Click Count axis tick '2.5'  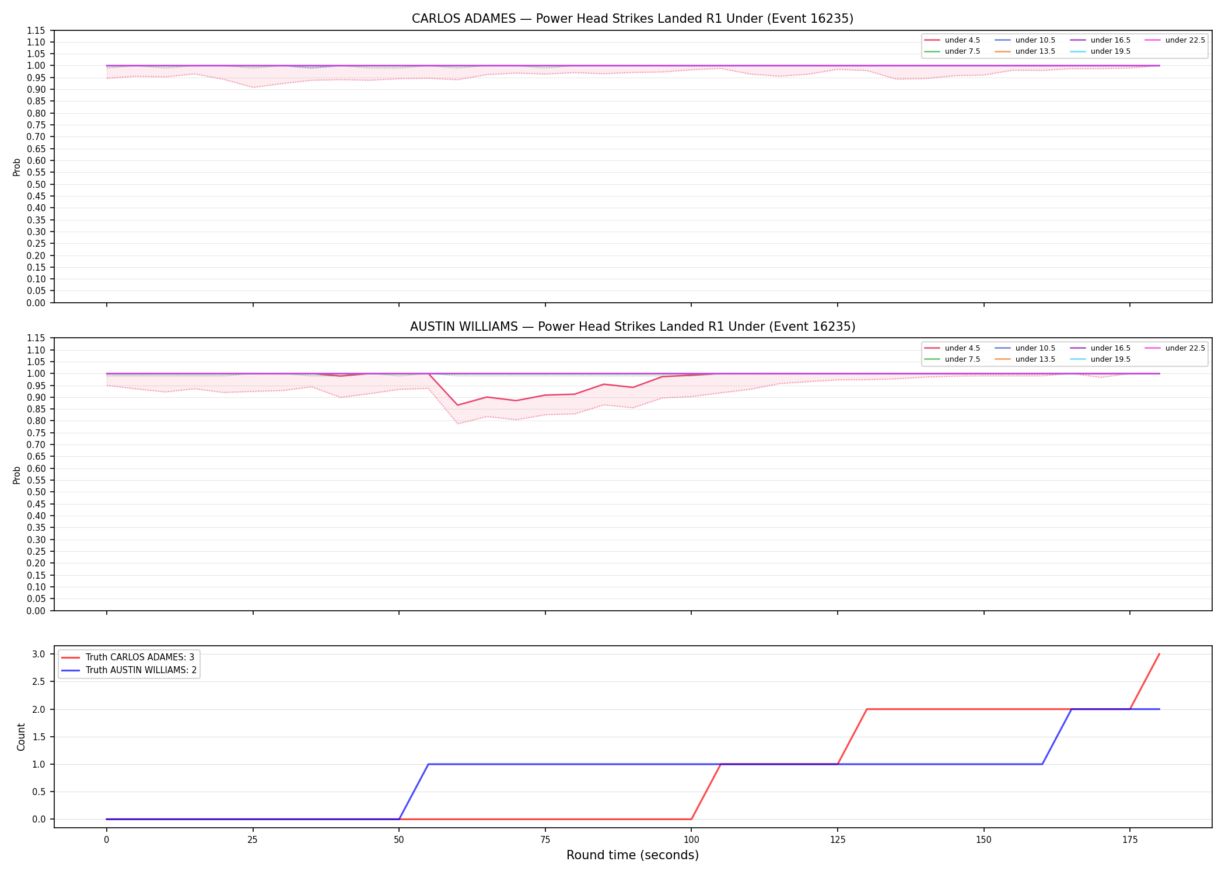coord(39,681)
